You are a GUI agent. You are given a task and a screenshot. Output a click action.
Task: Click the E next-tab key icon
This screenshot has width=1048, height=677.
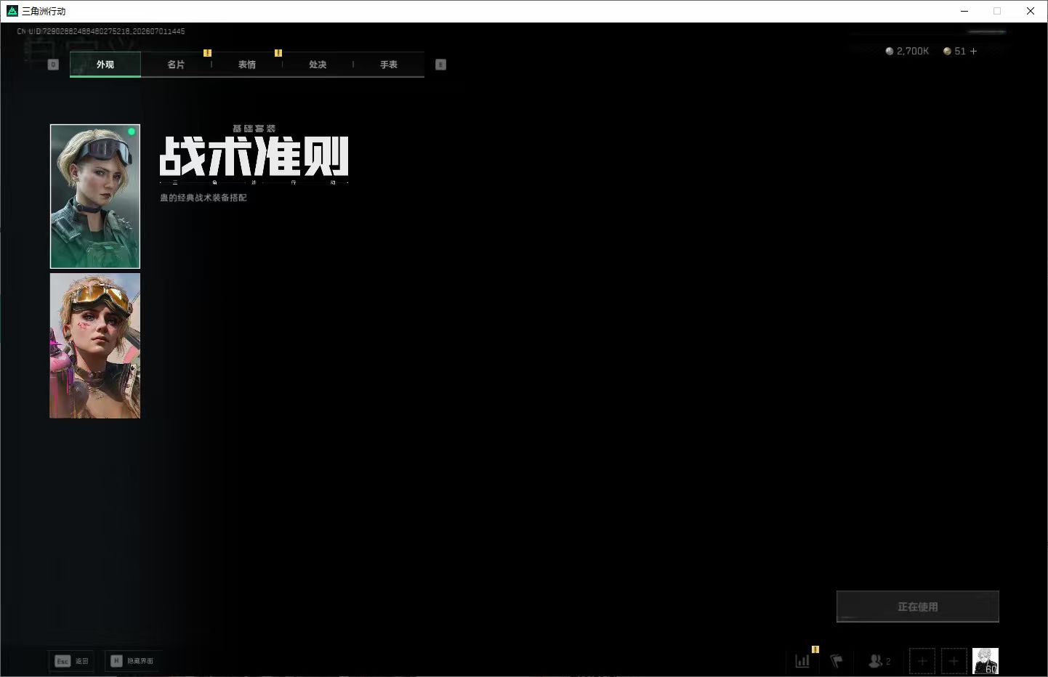pos(440,65)
